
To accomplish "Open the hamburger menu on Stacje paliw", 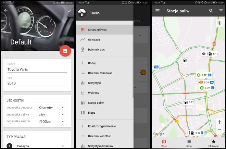I will [158, 11].
